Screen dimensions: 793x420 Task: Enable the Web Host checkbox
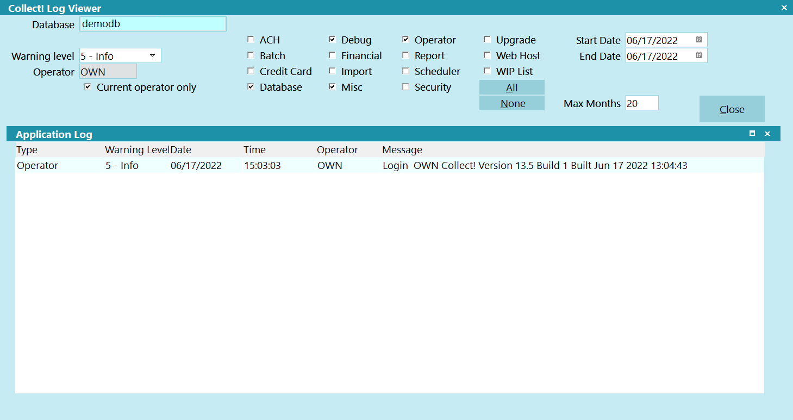tap(487, 55)
